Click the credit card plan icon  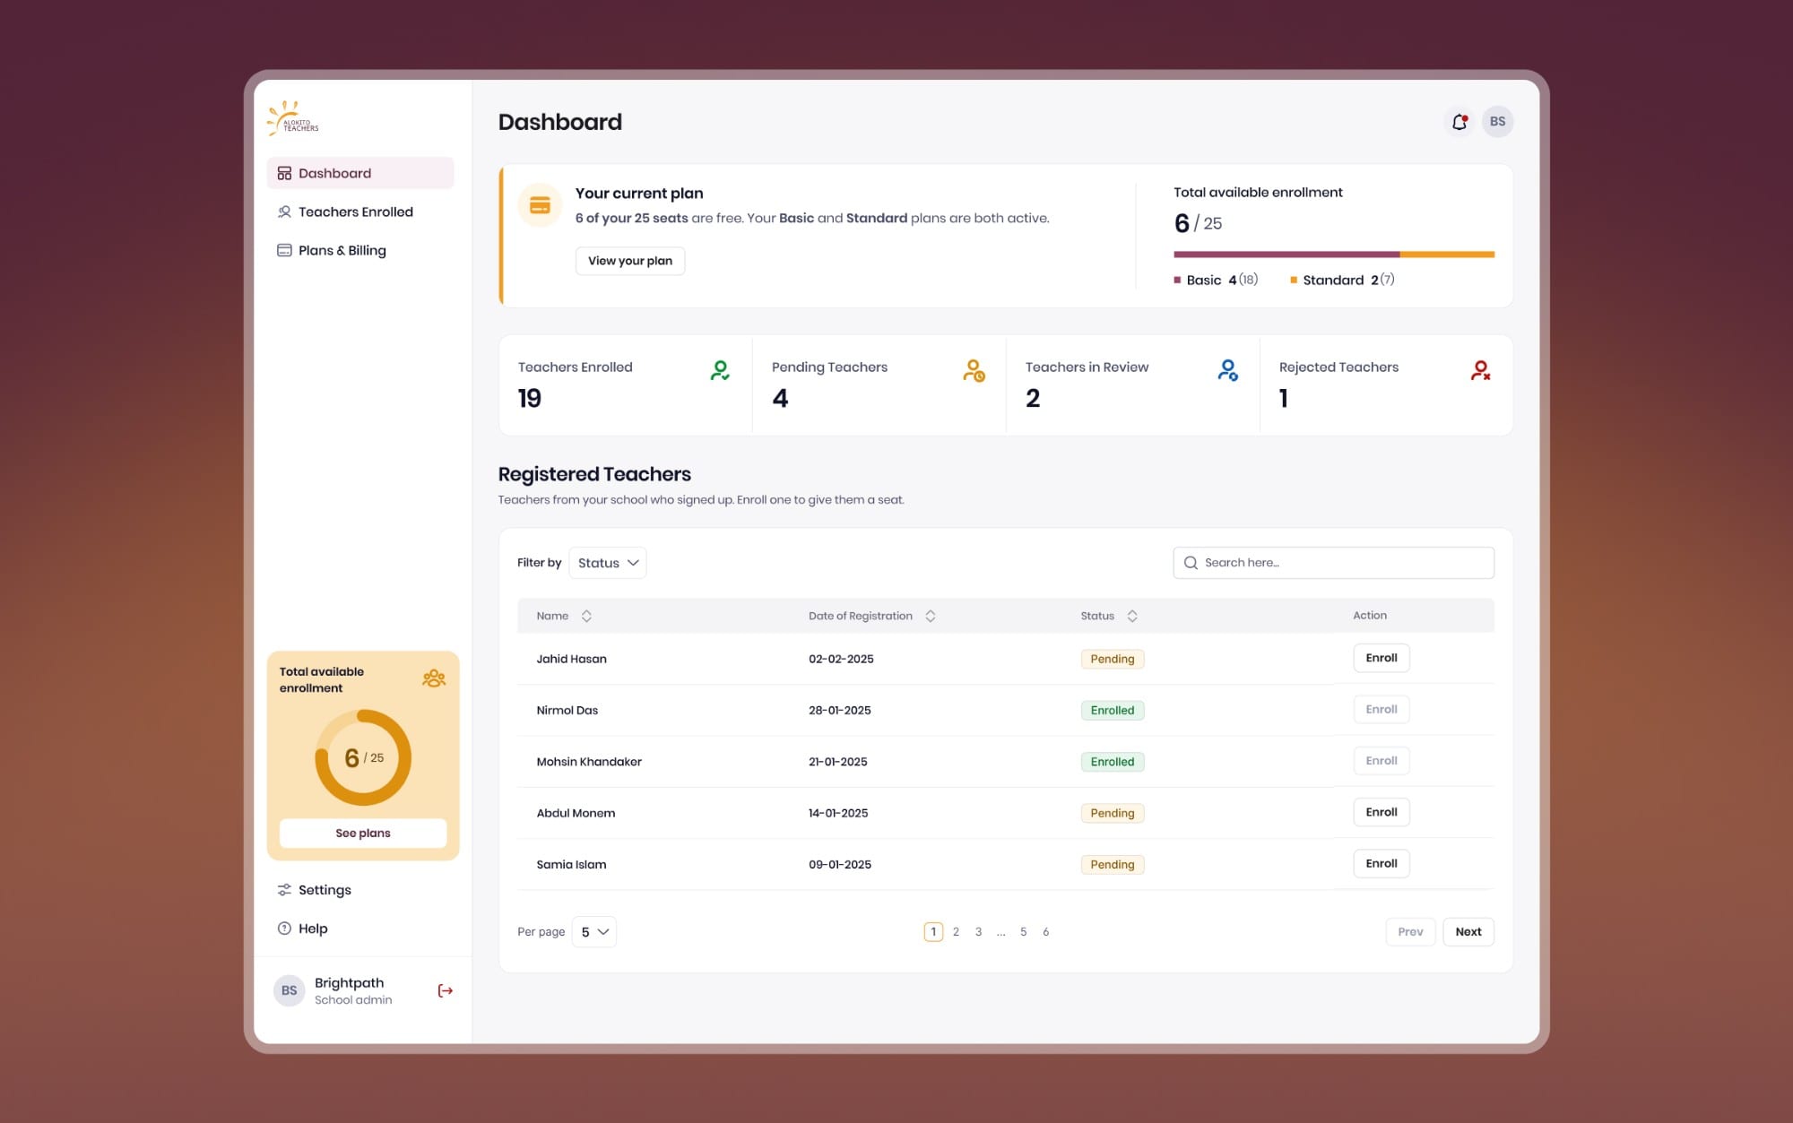point(540,205)
